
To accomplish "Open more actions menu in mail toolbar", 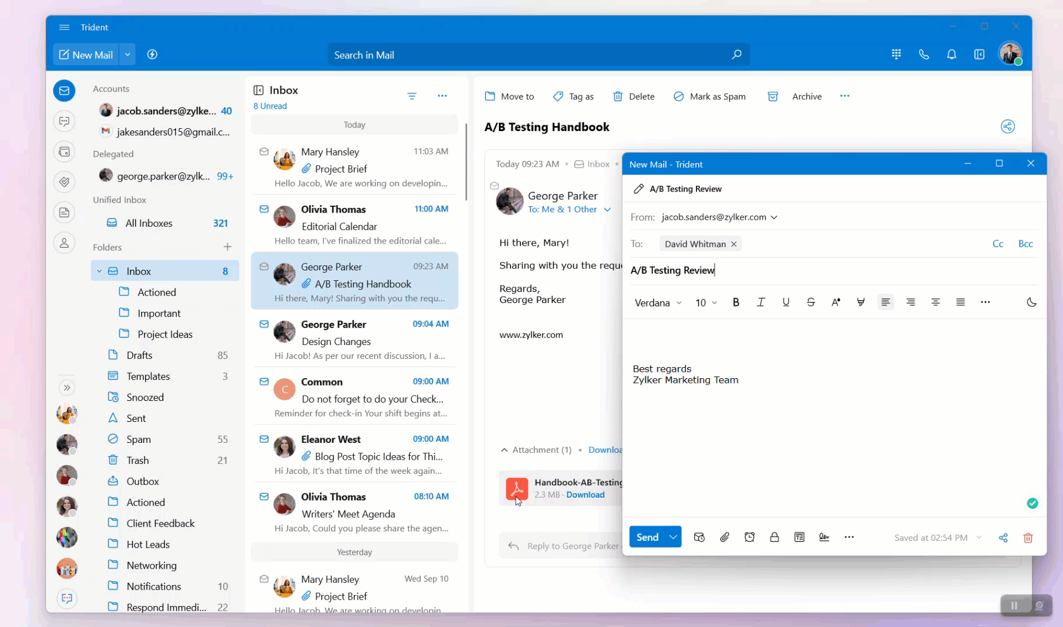I will (x=844, y=96).
